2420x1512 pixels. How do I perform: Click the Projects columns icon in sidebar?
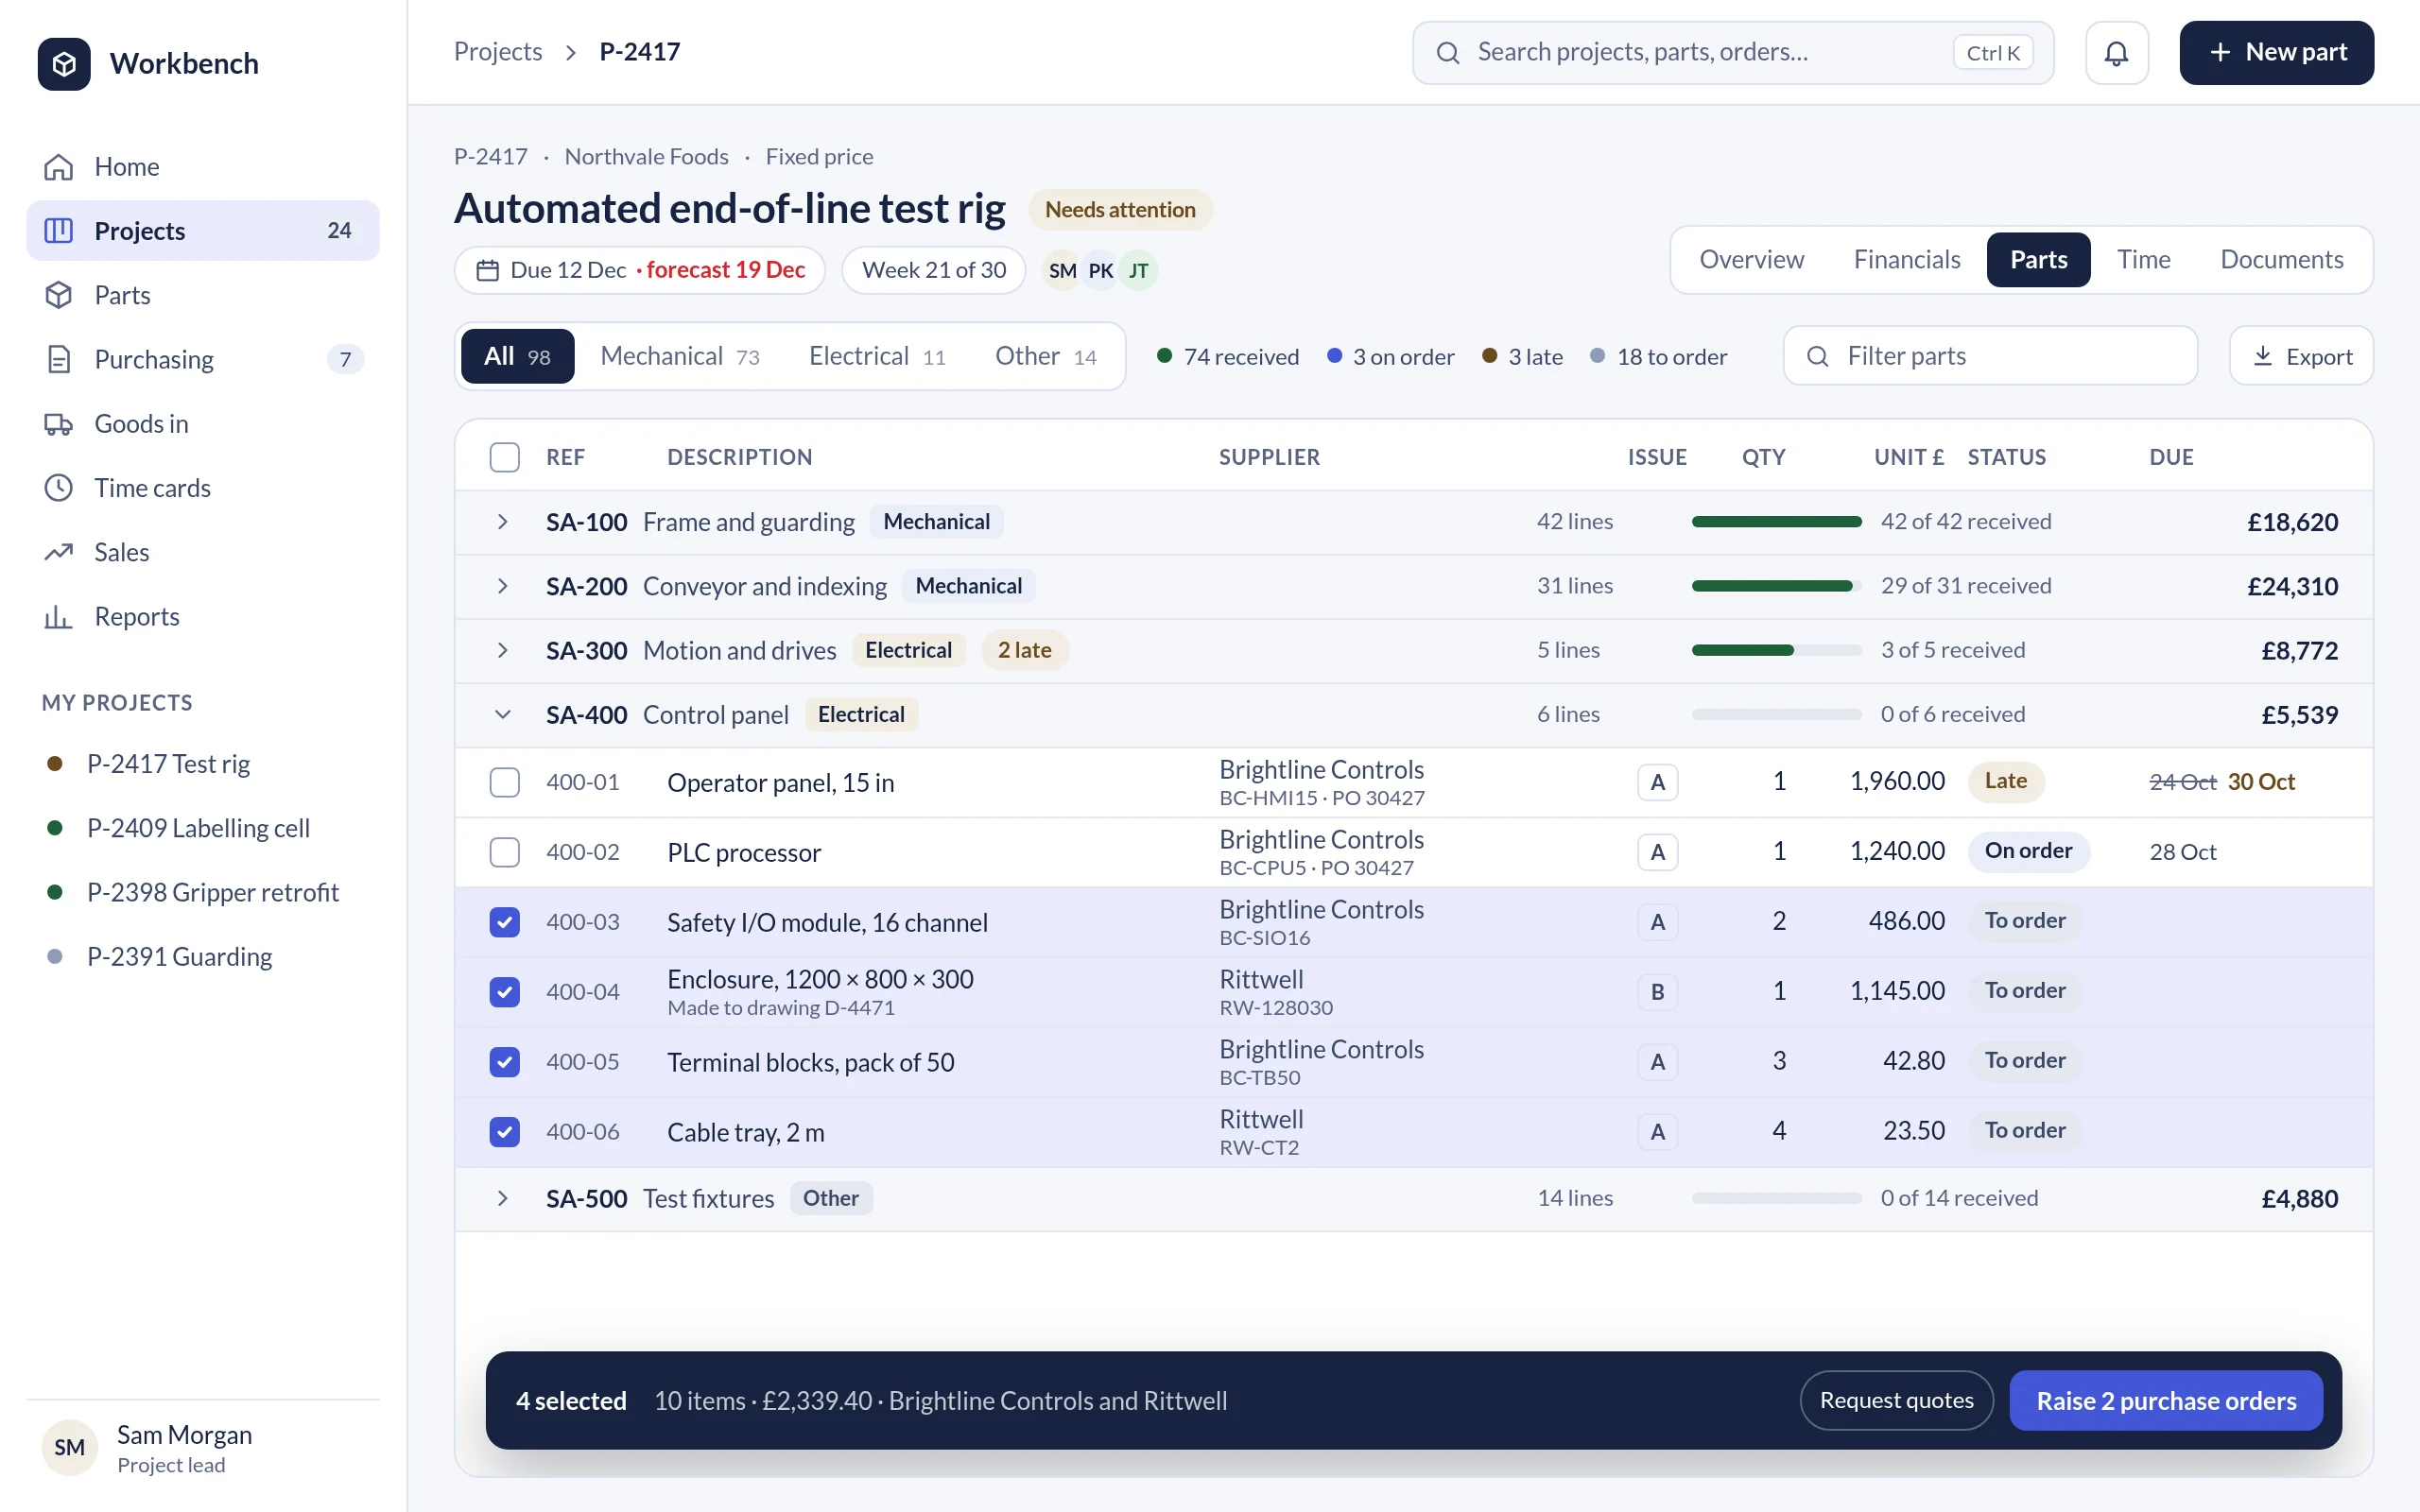click(59, 230)
